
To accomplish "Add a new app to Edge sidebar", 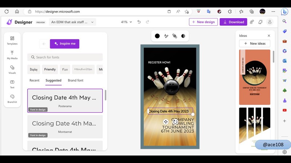I will (284, 121).
